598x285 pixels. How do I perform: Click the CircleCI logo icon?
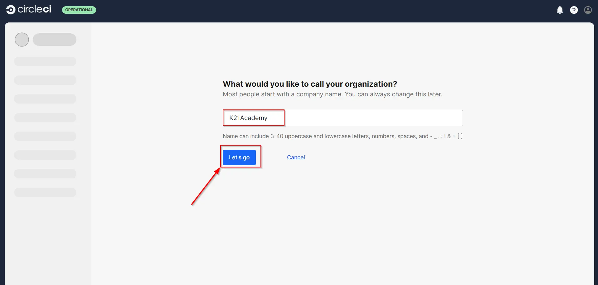click(11, 10)
